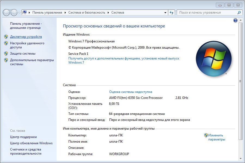Open Дополнительные параметры системы link

[x=32, y=62]
